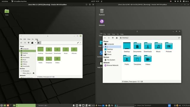Select green Documents folder icon in Mint
Image resolution: width=190 pixels, height=107 pixels.
pyautogui.click(x=49, y=49)
